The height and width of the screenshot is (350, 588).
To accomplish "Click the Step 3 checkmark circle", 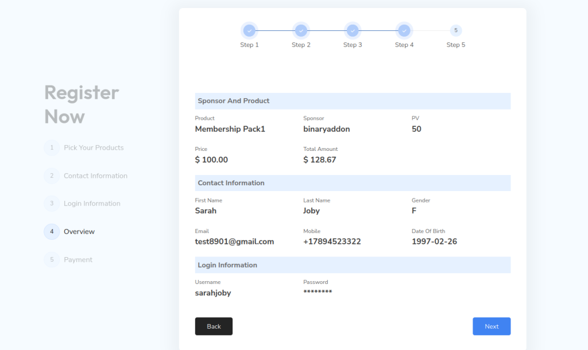I will (x=353, y=30).
